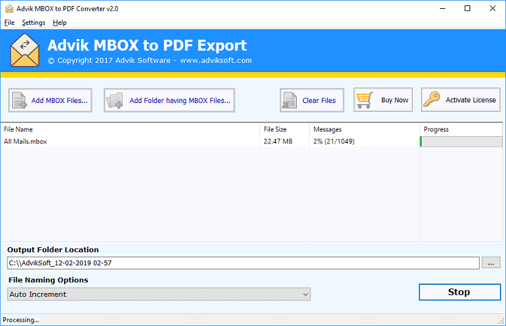Click the Output Folder Location path field

pyautogui.click(x=243, y=263)
